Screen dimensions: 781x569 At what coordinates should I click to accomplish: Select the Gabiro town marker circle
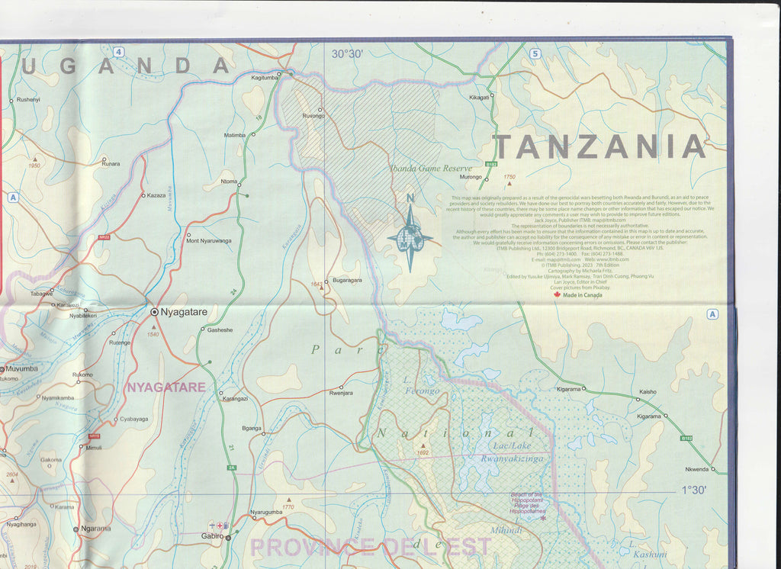[x=228, y=537]
